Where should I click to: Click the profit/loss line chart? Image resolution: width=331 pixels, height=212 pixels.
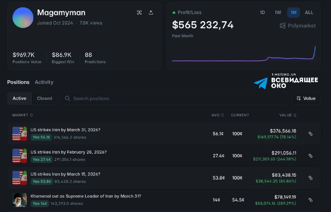coord(244,56)
